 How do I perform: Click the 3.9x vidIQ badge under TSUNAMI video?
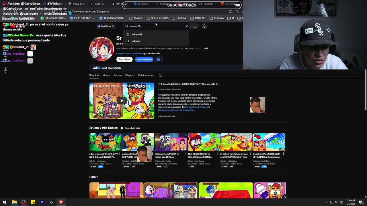pyautogui.click(x=264, y=167)
